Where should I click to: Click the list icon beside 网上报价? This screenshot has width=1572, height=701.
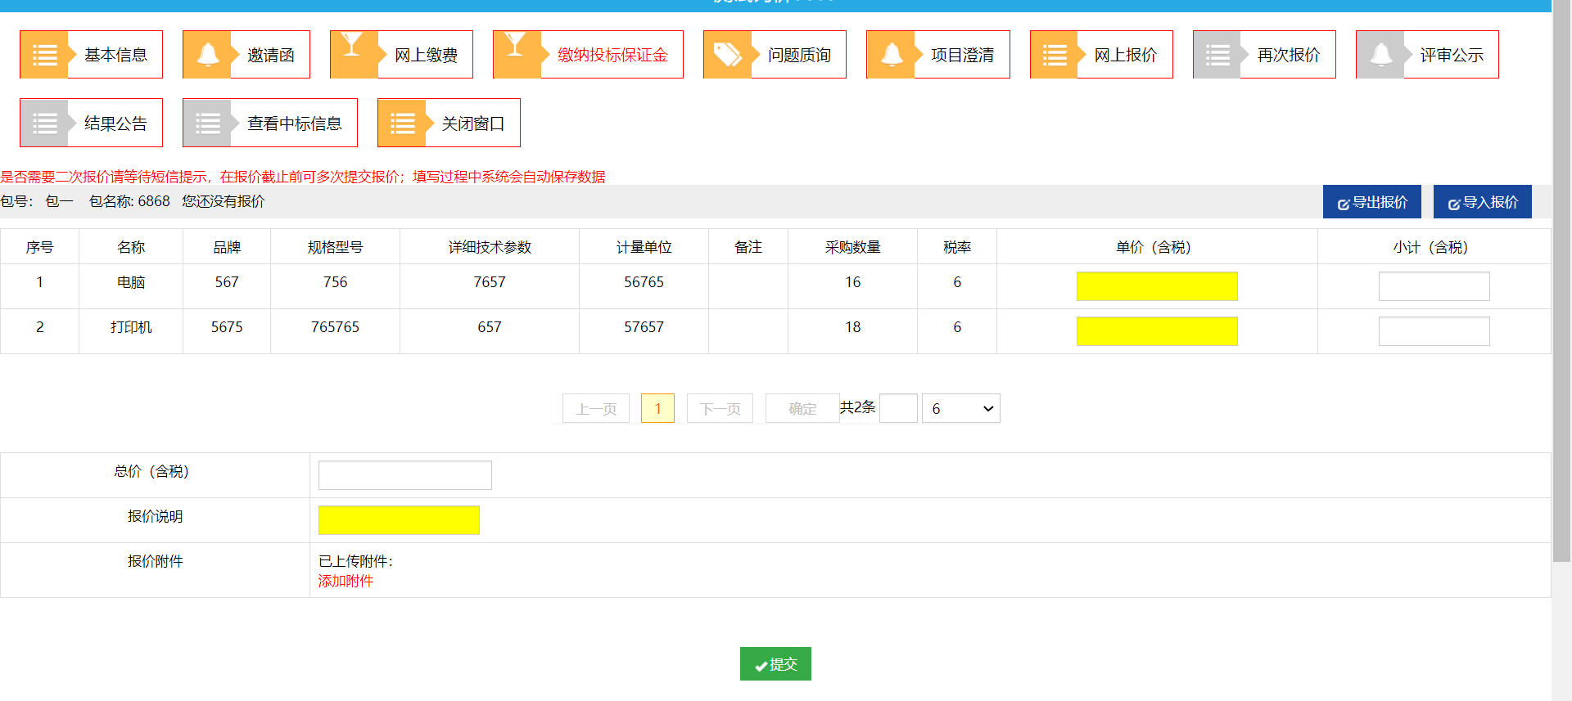(x=1054, y=55)
